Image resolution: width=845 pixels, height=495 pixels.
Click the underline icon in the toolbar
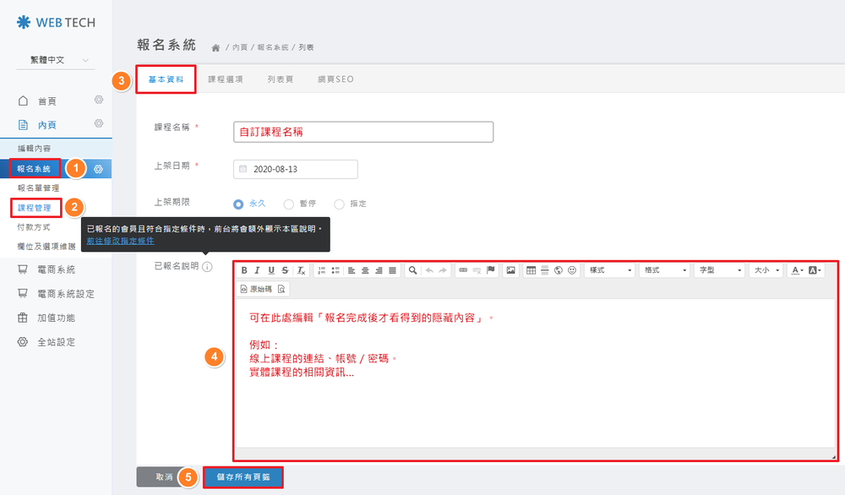click(271, 270)
